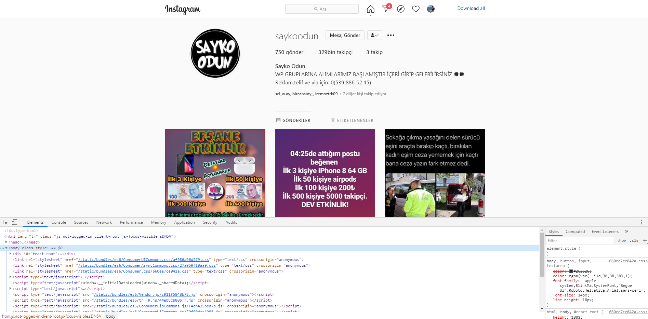Select the Computed pane tab

coord(575,232)
